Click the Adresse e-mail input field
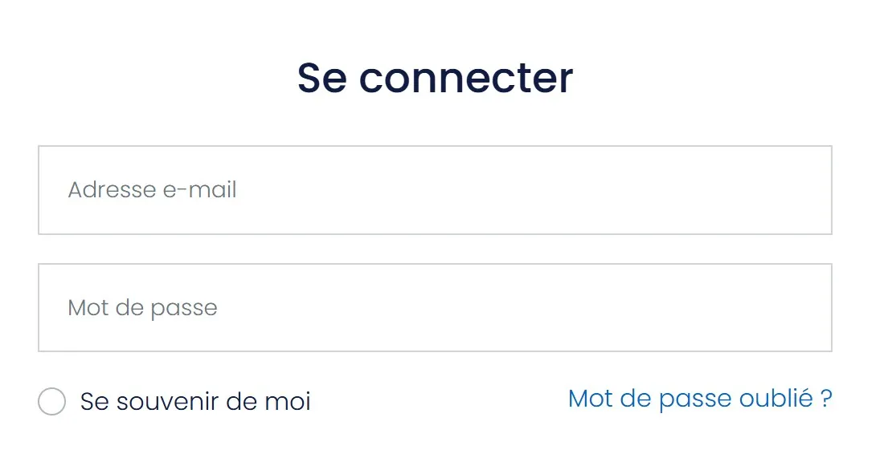Screen dimensions: 884x458 click(x=435, y=190)
